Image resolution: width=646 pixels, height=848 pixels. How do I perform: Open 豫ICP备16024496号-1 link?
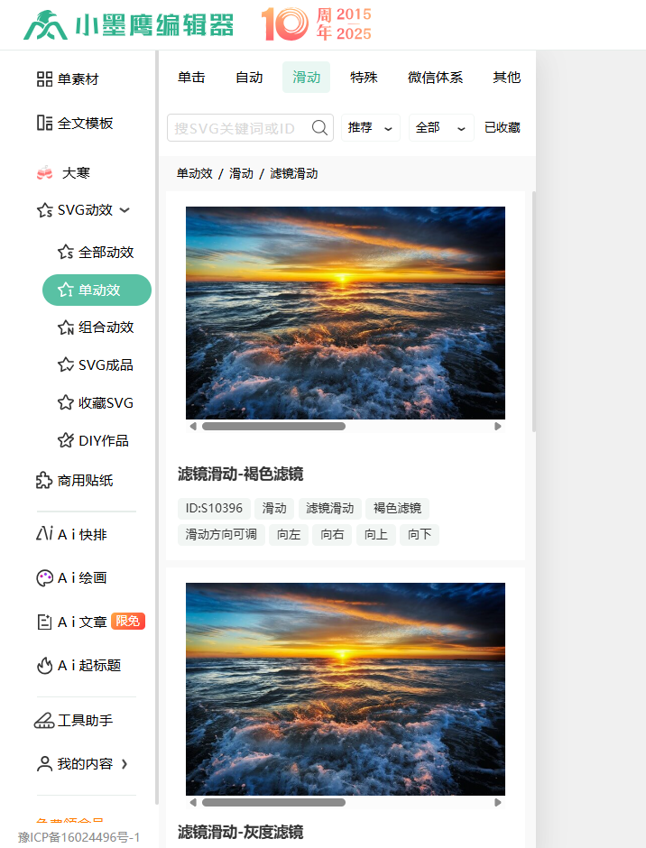click(x=79, y=837)
